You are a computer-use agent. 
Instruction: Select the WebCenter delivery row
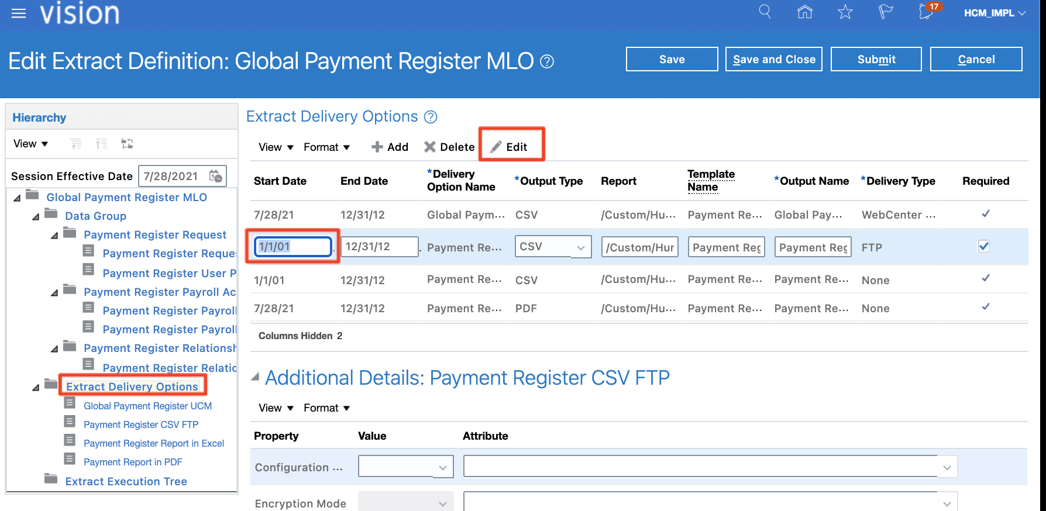click(639, 215)
